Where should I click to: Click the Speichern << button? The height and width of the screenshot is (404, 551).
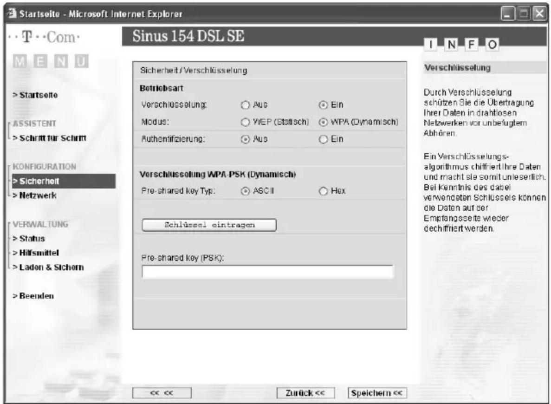coord(377,393)
